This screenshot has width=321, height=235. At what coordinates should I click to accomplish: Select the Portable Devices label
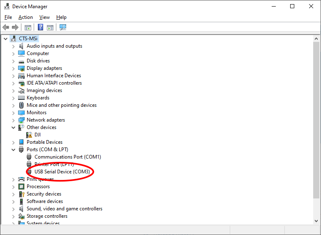pyautogui.click(x=45, y=142)
